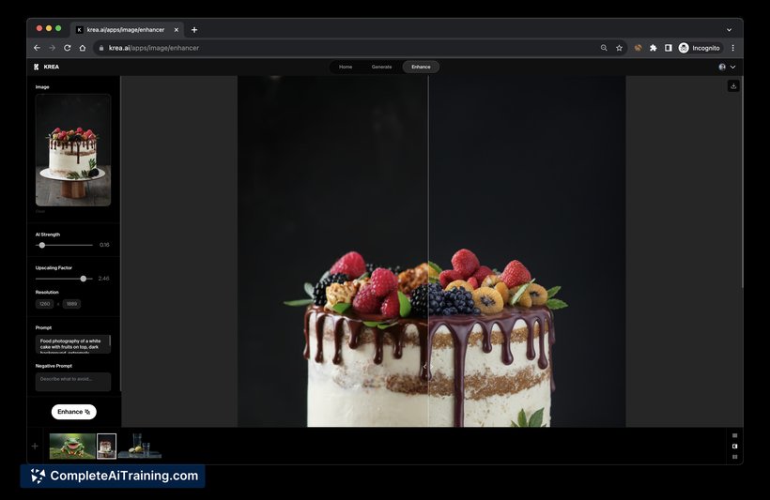Open the zoom magnifier in address bar
This screenshot has height=500, width=770.
[x=604, y=48]
